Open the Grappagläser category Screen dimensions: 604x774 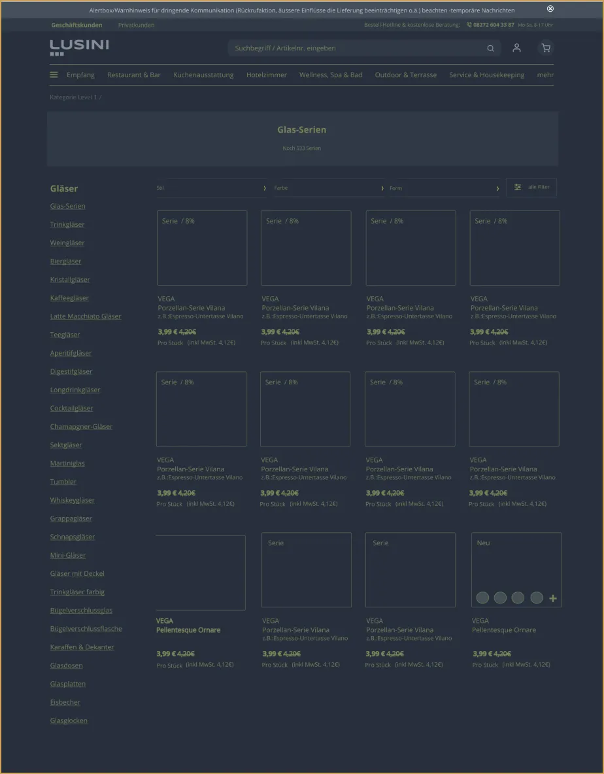point(71,518)
